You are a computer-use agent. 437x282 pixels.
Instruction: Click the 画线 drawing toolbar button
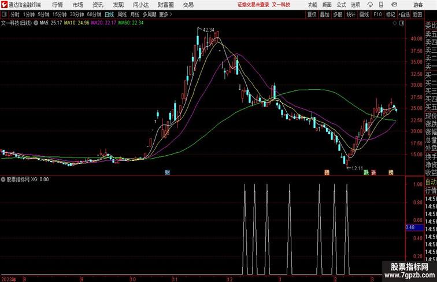point(364,14)
